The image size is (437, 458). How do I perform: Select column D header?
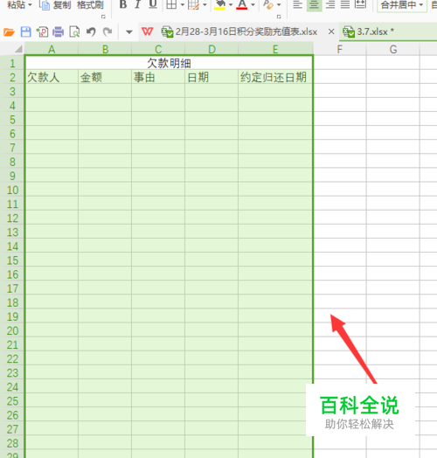pos(212,49)
